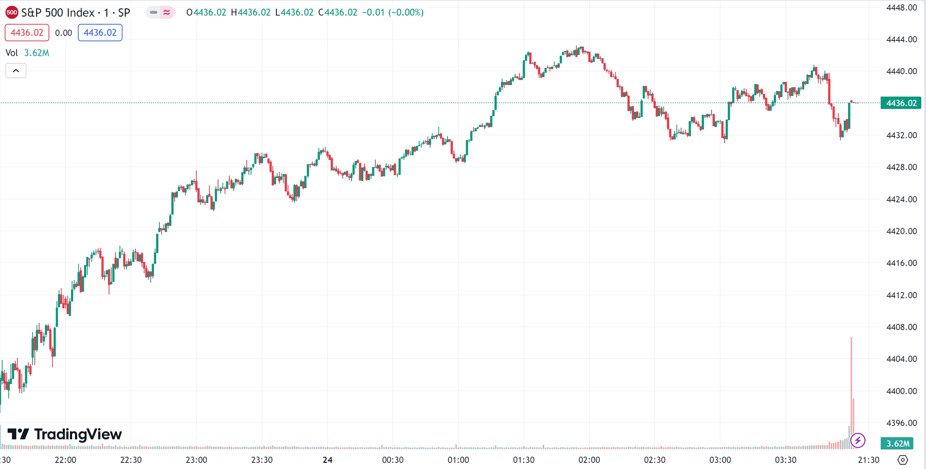Click the green 3.62M volume axis label
Viewport: 926px width, 469px height.
[x=897, y=443]
